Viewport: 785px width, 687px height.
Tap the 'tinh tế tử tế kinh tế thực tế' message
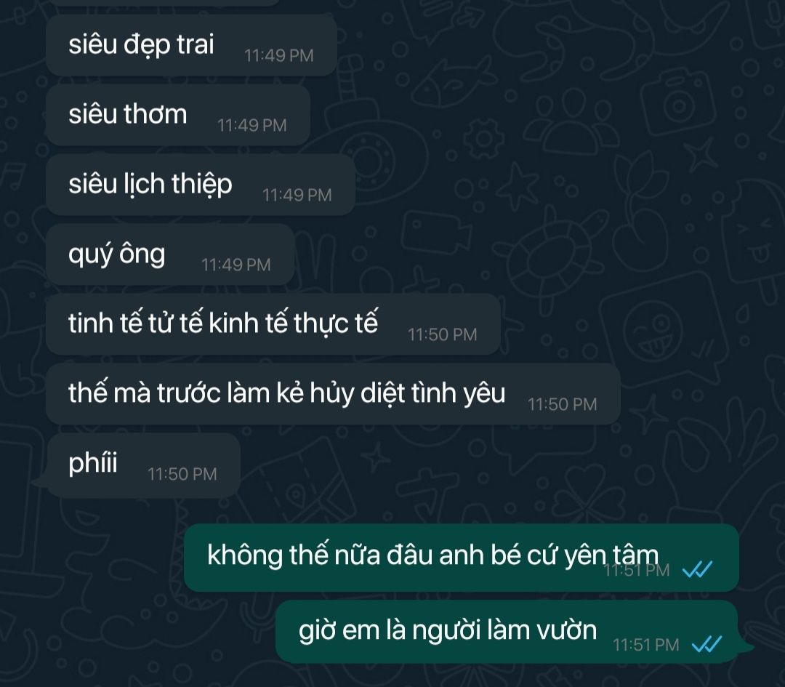click(x=273, y=324)
